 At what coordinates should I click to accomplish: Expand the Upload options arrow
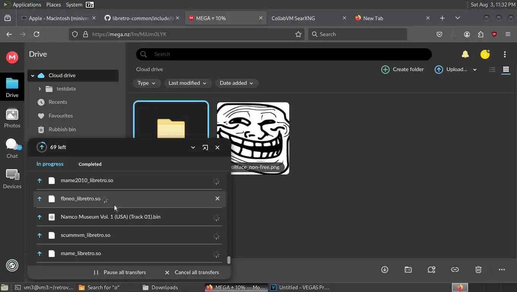475,70
